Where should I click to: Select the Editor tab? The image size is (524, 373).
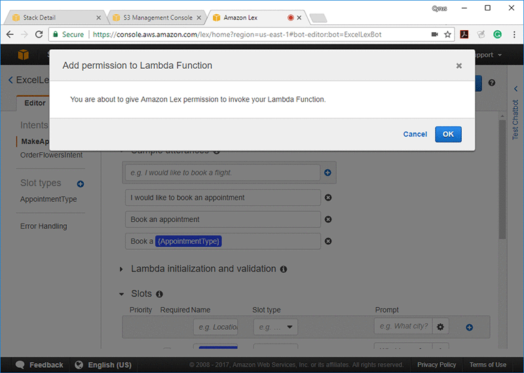(35, 103)
